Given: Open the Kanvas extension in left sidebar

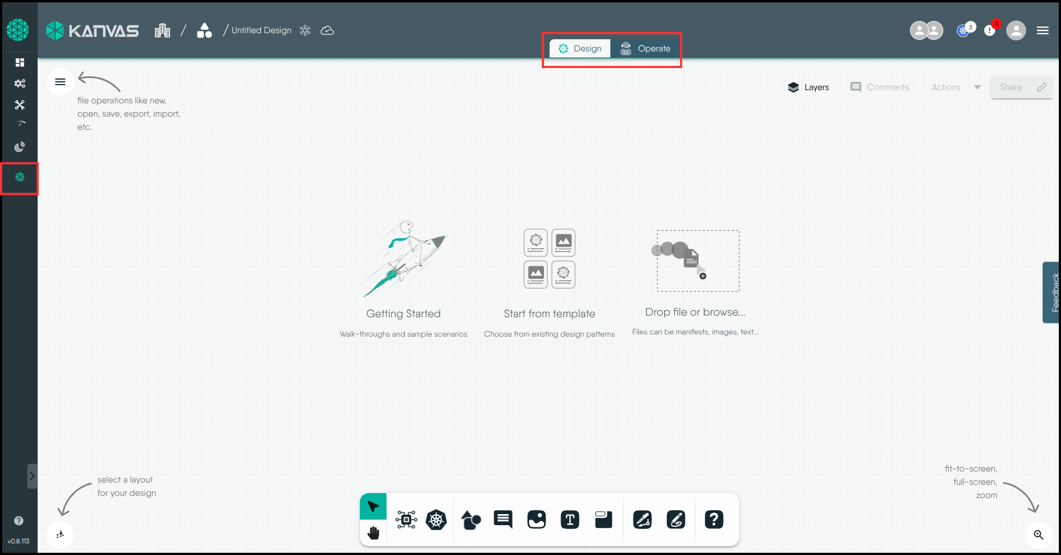Looking at the screenshot, I should 20,177.
